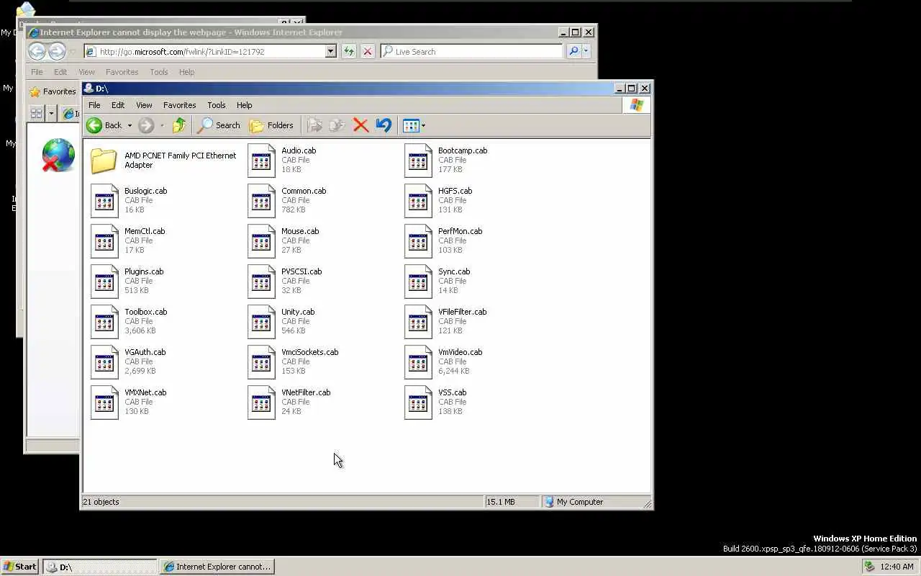Open the Help menu in D:\ window
921x576 pixels.
click(244, 105)
